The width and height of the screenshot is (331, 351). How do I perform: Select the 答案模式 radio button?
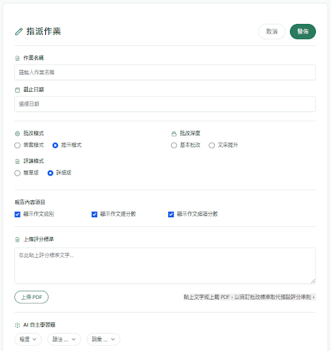17,145
